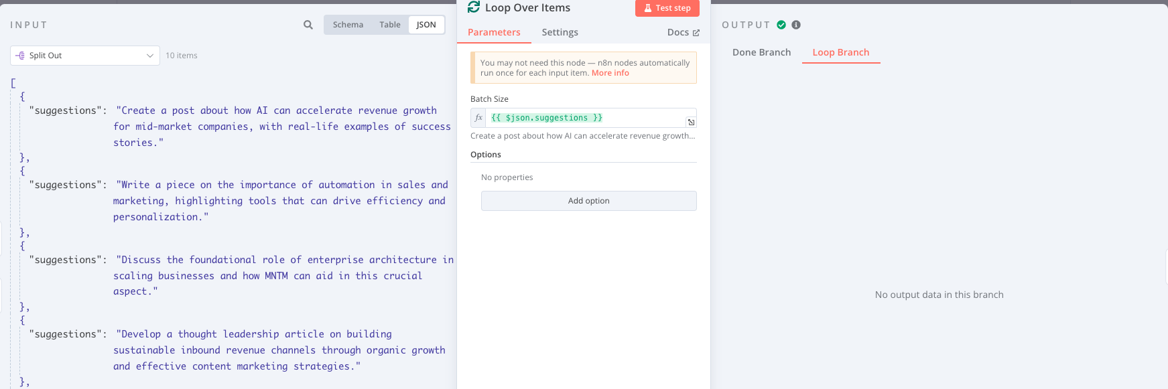This screenshot has width=1168, height=389.
Task: Select the JSON view option
Action: [x=426, y=25]
